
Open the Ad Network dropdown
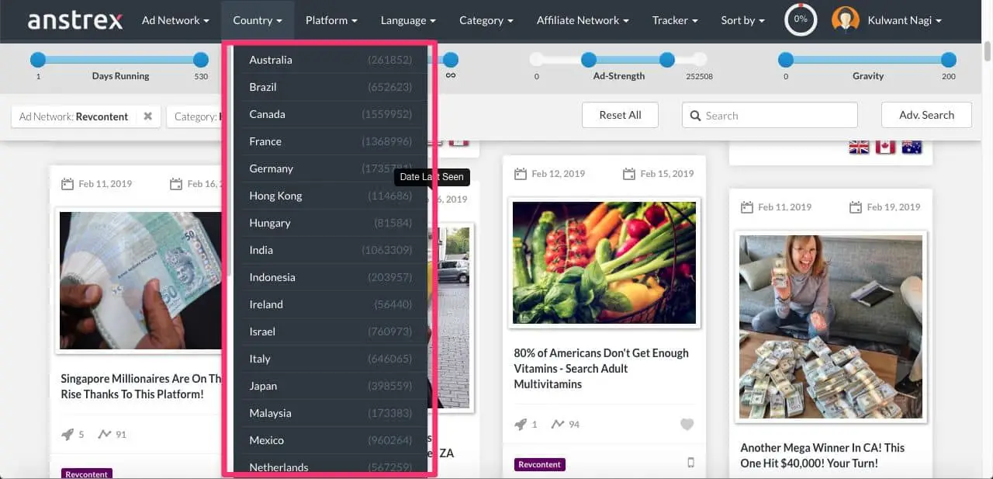tap(175, 20)
